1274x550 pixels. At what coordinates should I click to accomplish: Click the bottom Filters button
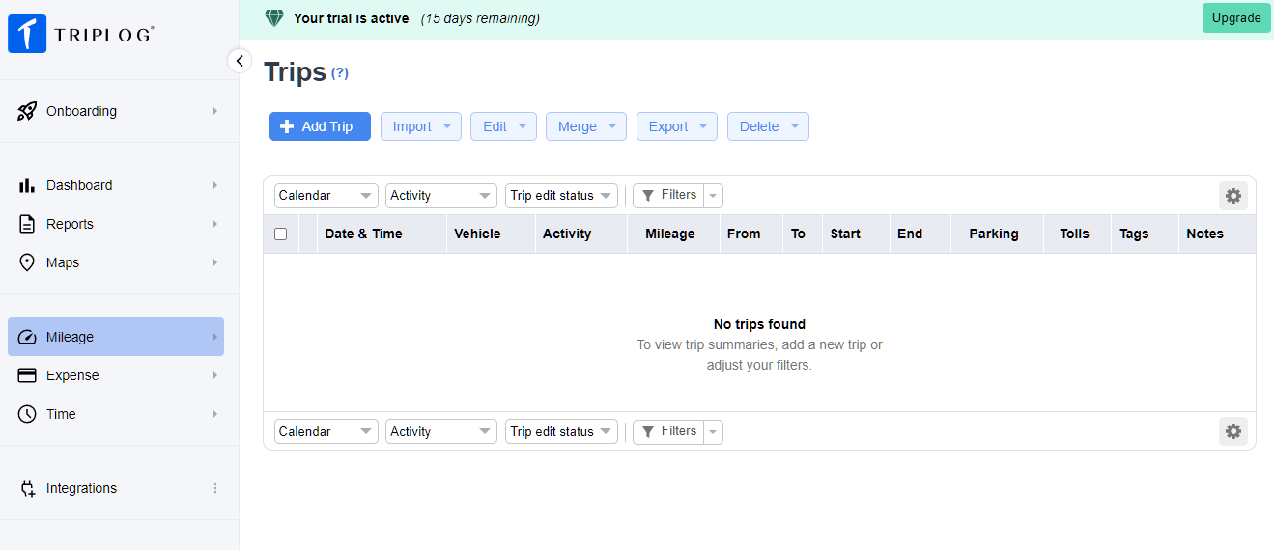tap(668, 432)
